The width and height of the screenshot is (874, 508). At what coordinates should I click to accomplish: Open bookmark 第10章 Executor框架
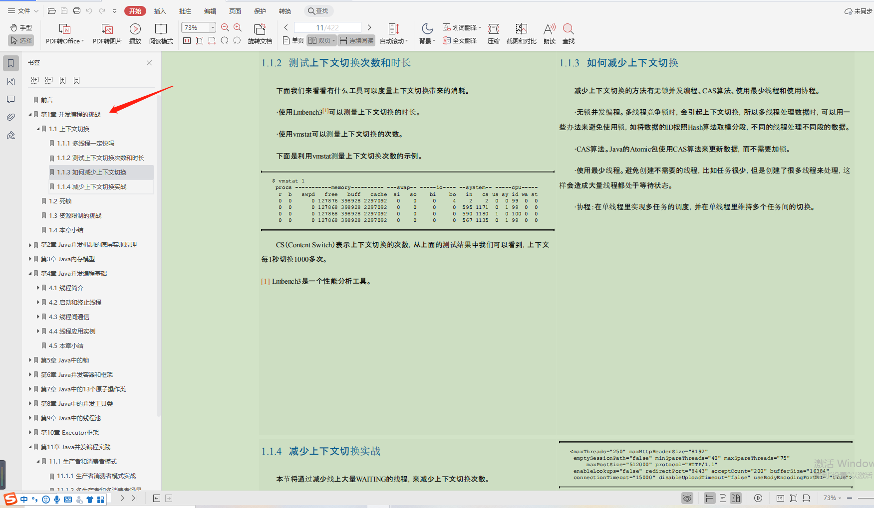click(x=69, y=432)
